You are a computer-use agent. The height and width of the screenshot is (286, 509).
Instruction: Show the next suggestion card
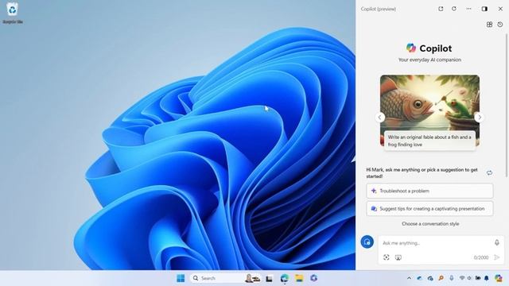[x=480, y=118]
